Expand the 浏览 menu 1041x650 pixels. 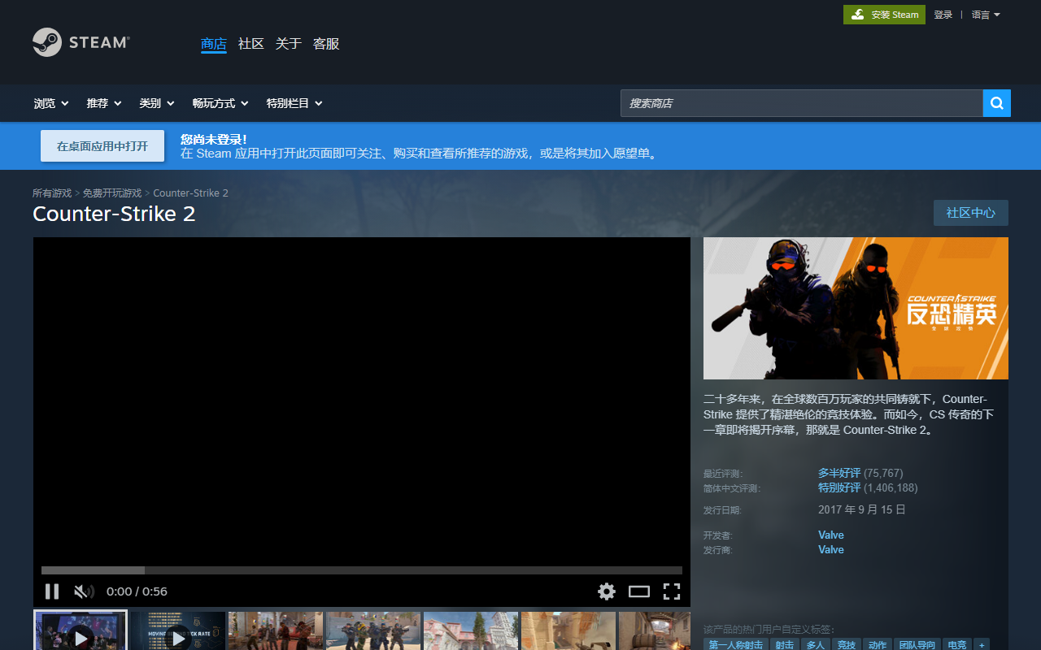click(x=51, y=103)
